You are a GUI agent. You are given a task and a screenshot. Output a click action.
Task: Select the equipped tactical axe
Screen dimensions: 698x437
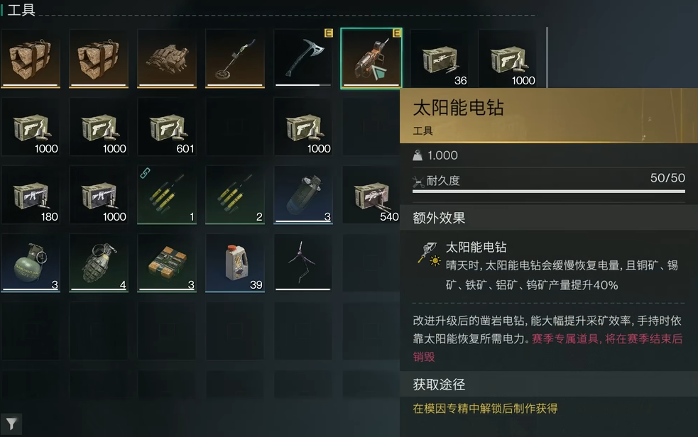tap(303, 58)
